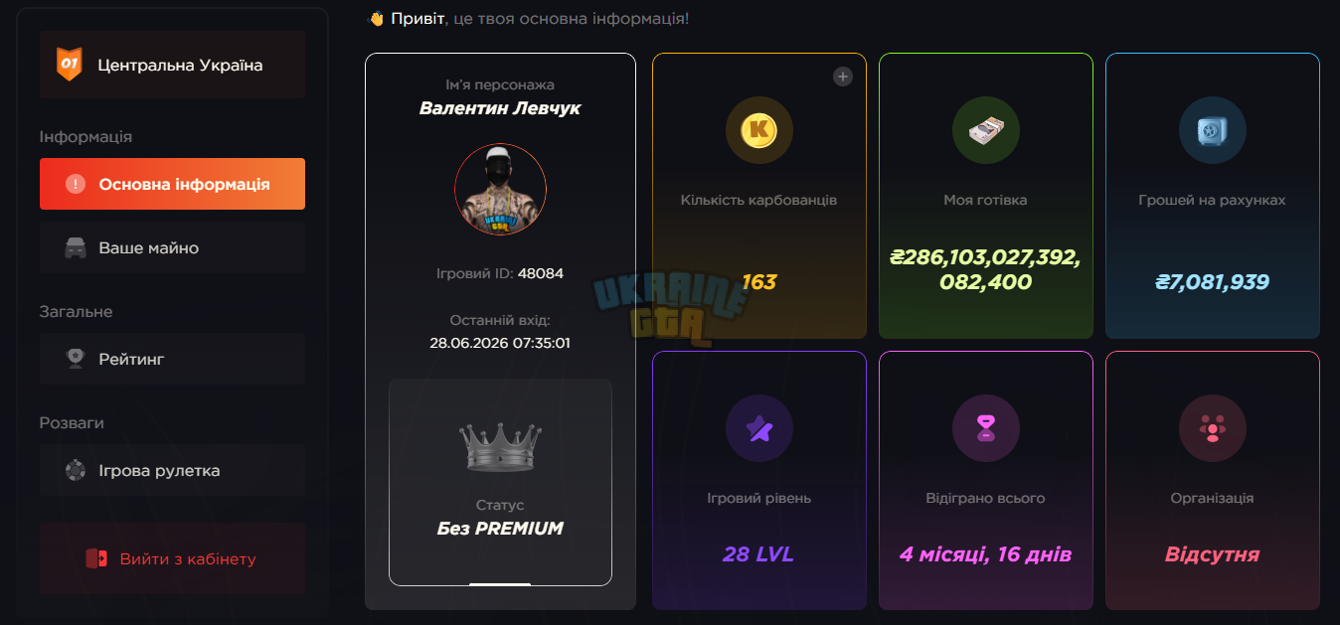
Task: Click the blue bank safe icon
Action: coord(1213,129)
